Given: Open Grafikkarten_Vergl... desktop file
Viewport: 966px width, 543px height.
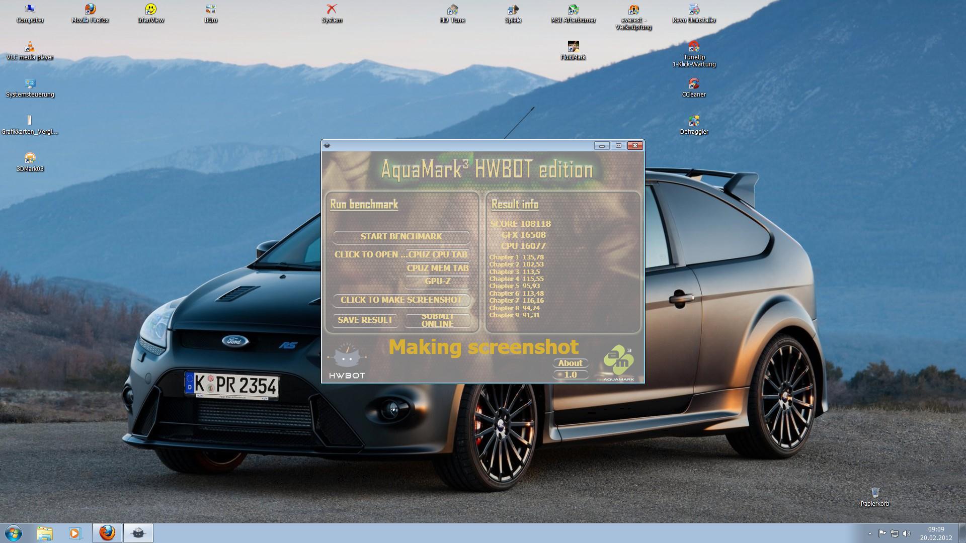Looking at the screenshot, I should pyautogui.click(x=30, y=125).
